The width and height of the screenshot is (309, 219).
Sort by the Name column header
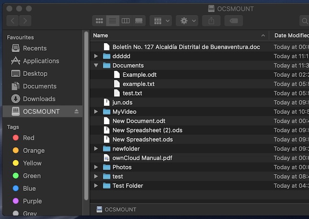coord(177,35)
